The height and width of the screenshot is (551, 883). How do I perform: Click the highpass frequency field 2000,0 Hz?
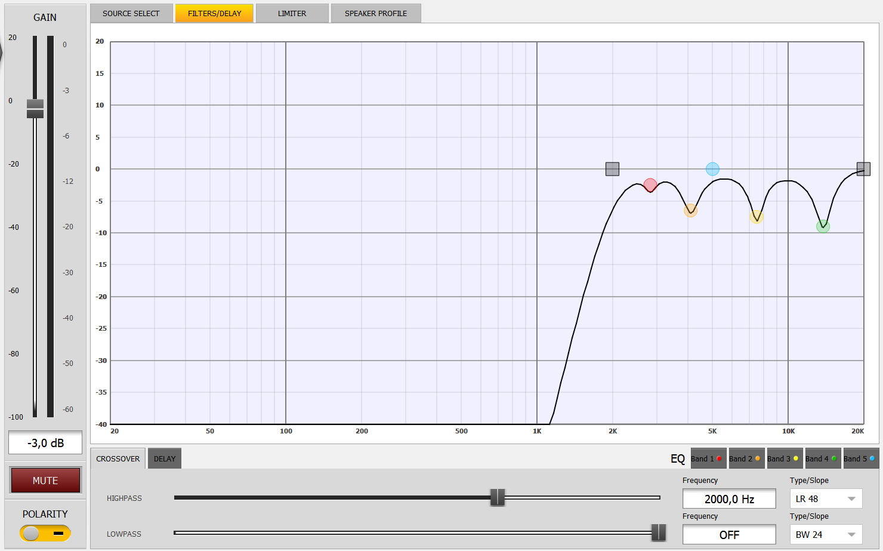tap(729, 498)
